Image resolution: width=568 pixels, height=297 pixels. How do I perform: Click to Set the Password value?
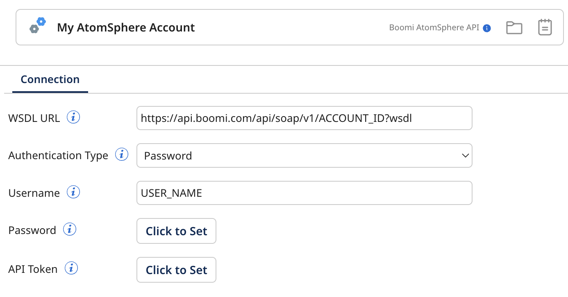tap(176, 231)
